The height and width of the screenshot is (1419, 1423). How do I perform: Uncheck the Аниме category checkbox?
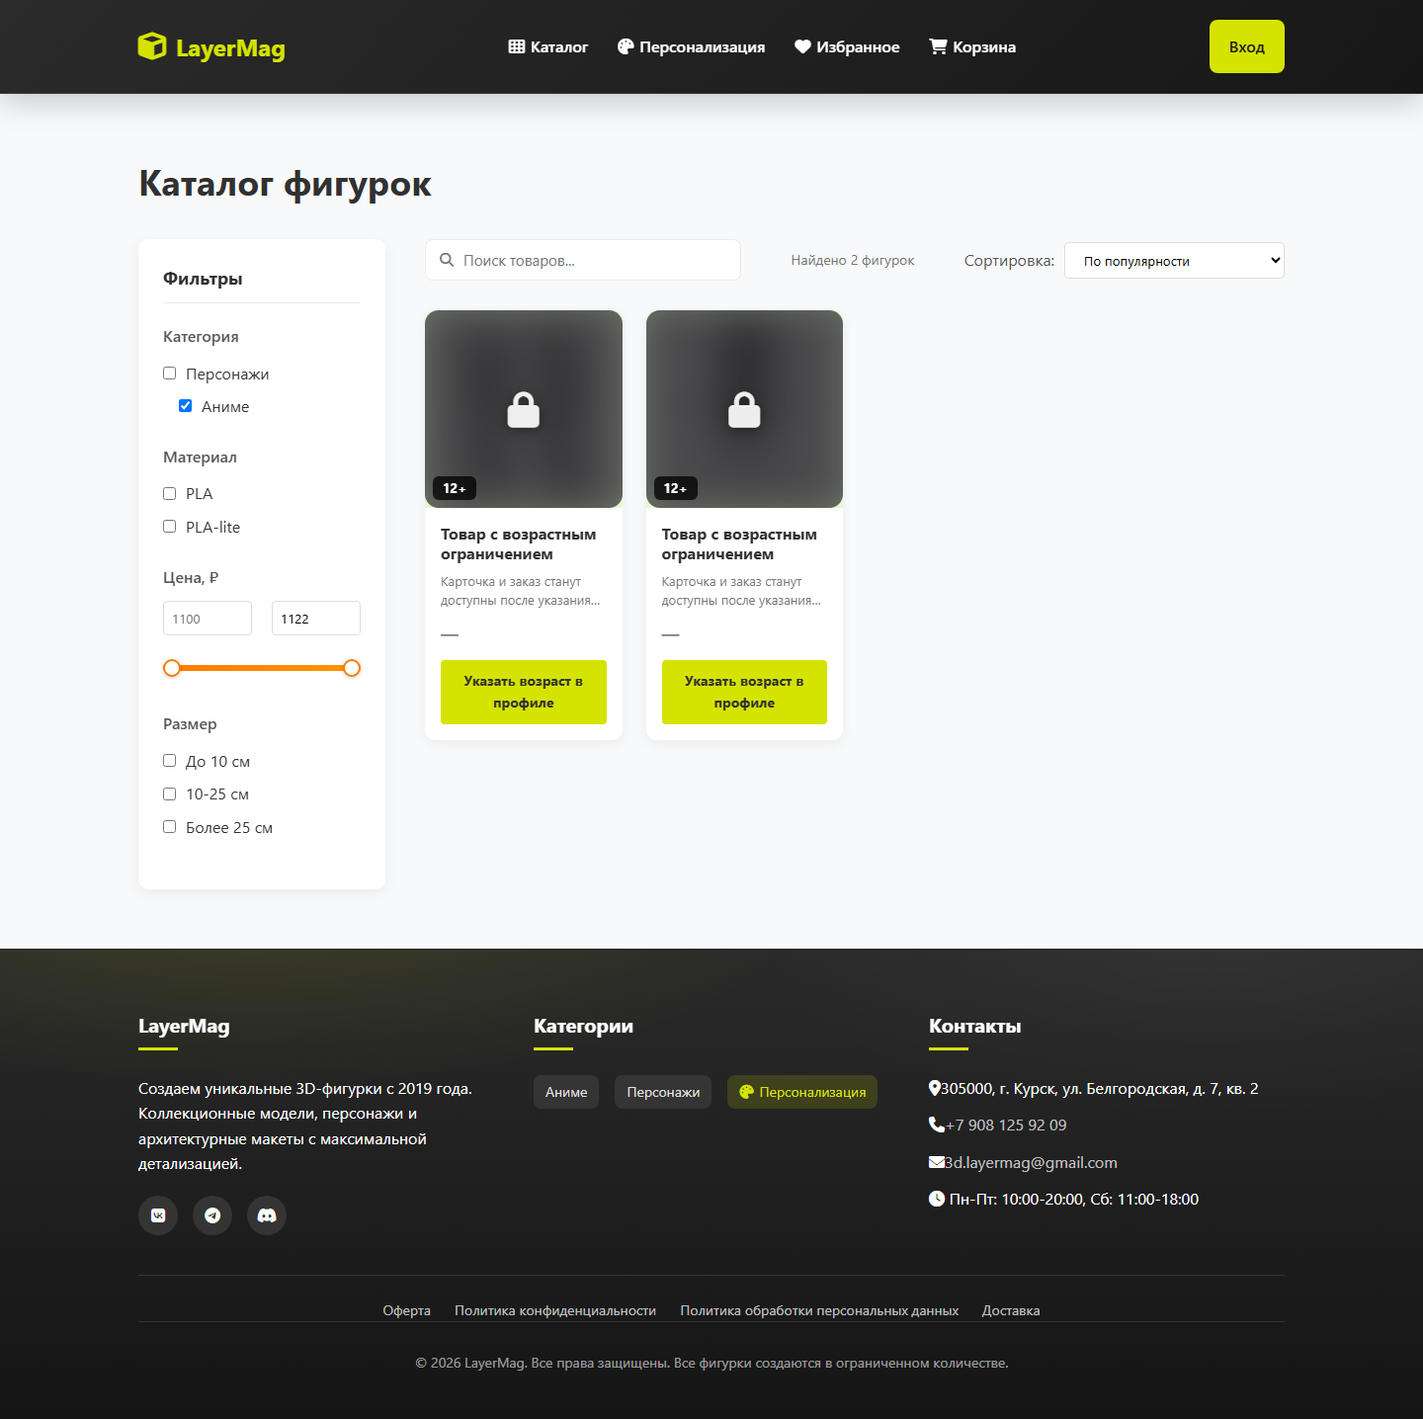(185, 406)
